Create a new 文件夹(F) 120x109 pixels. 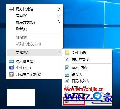click(x=87, y=53)
